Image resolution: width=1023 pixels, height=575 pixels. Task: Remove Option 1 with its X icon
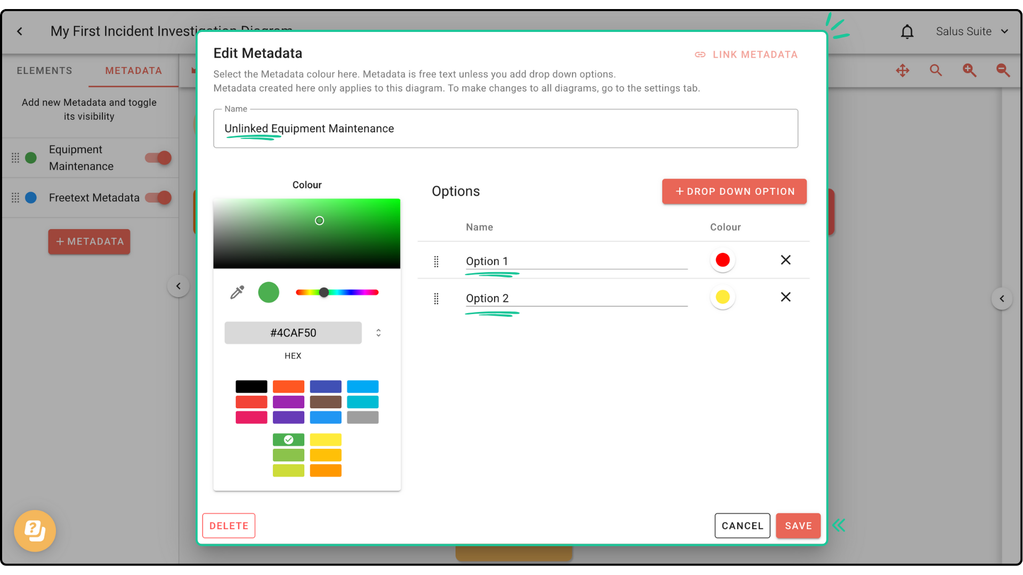(785, 260)
